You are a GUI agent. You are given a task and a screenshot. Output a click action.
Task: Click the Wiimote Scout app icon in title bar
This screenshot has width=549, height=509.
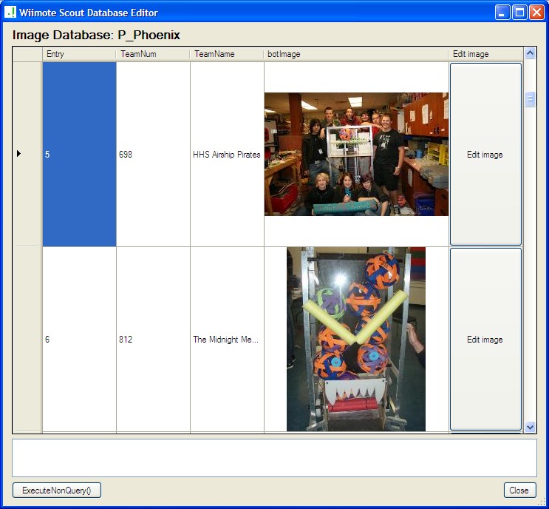click(10, 13)
